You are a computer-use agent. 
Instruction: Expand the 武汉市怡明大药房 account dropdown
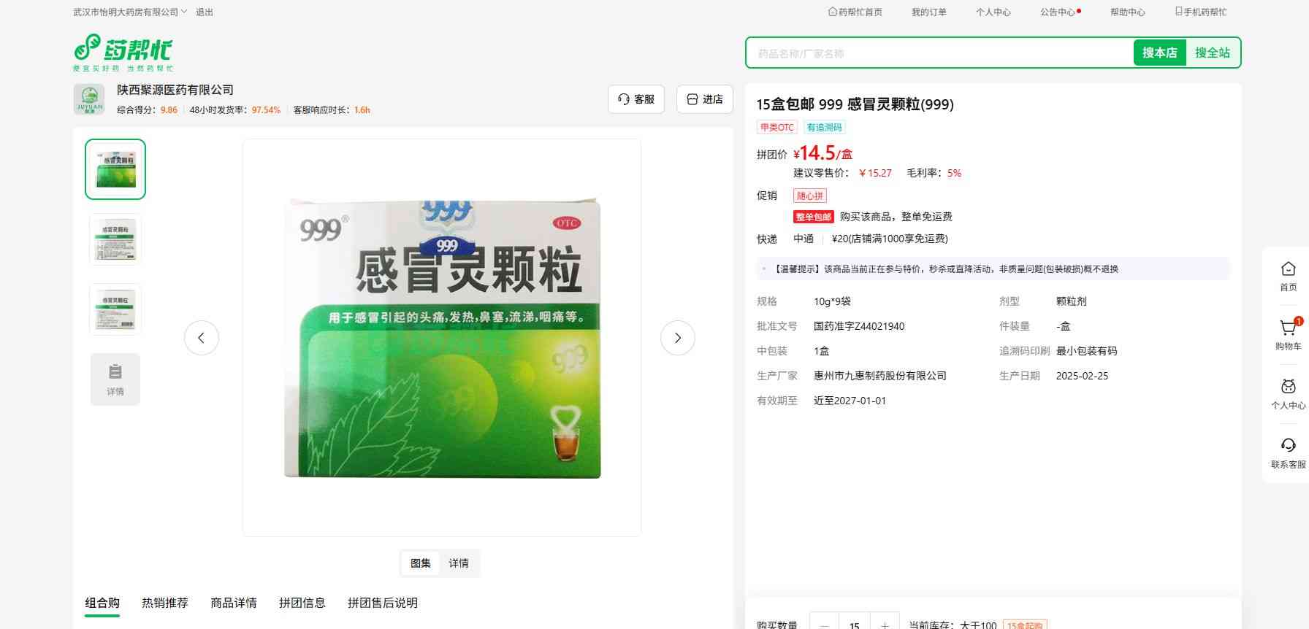130,12
